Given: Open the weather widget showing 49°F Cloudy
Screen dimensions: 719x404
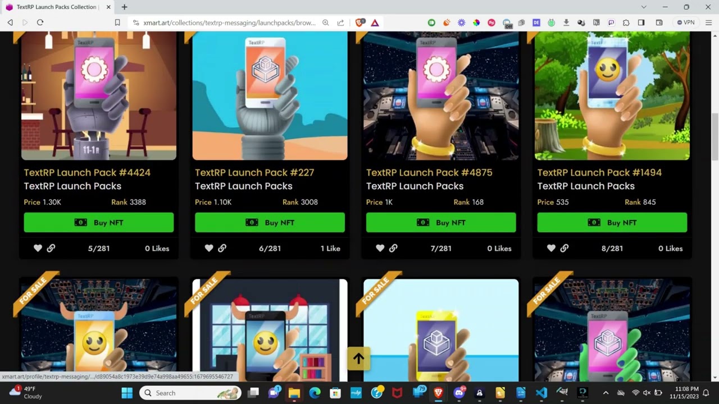Looking at the screenshot, I should 27,393.
